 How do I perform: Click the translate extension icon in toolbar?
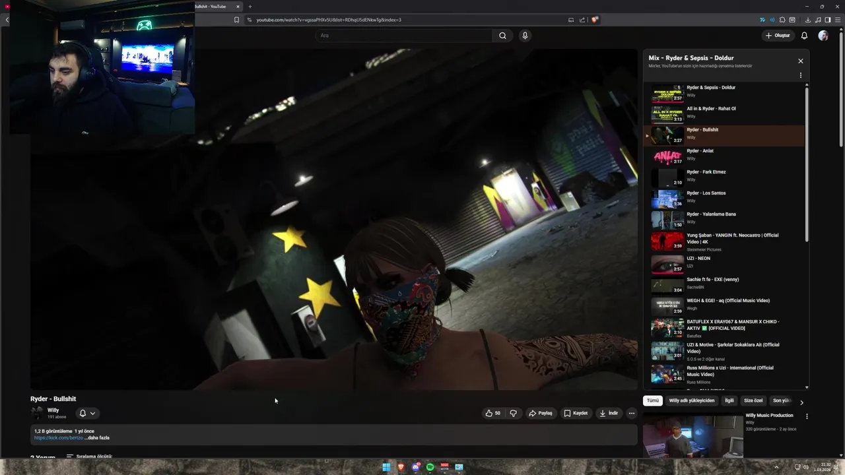tap(763, 20)
